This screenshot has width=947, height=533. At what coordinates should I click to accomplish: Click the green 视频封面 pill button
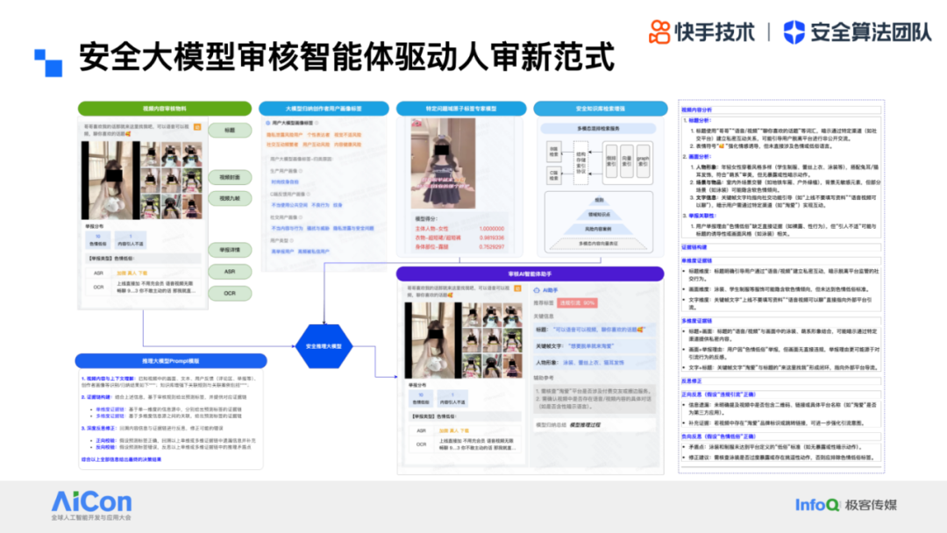(x=230, y=177)
